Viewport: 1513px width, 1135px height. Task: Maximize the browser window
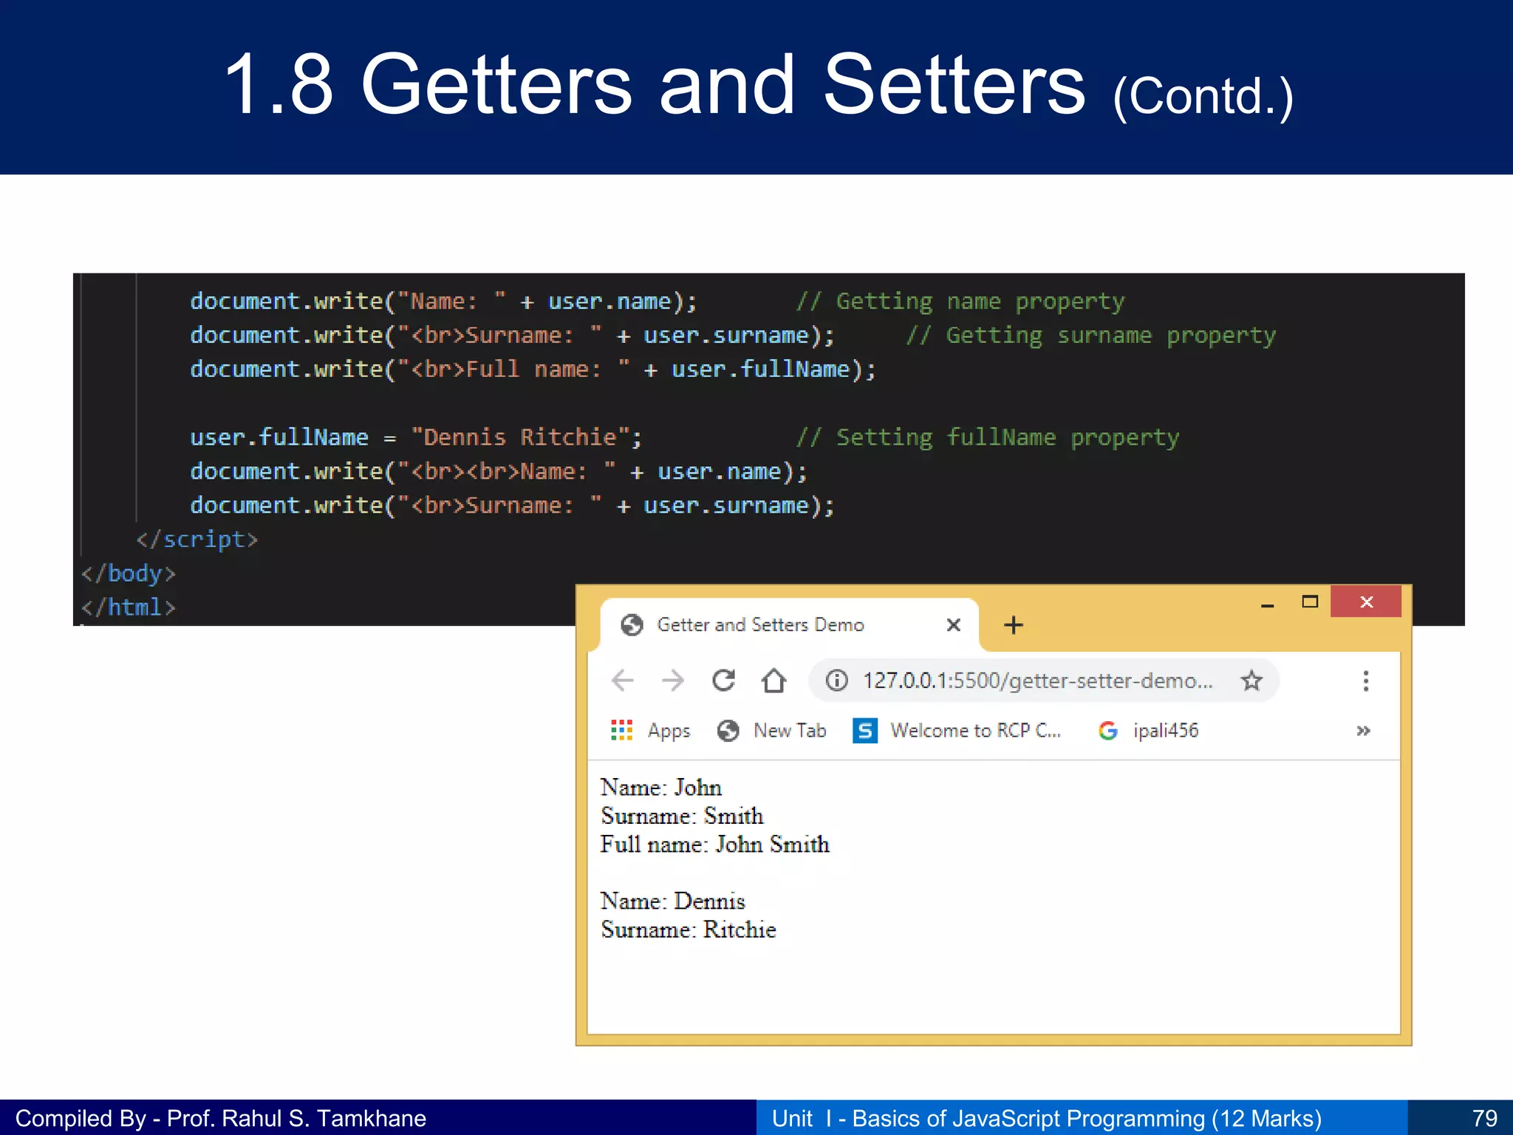[x=1310, y=601]
